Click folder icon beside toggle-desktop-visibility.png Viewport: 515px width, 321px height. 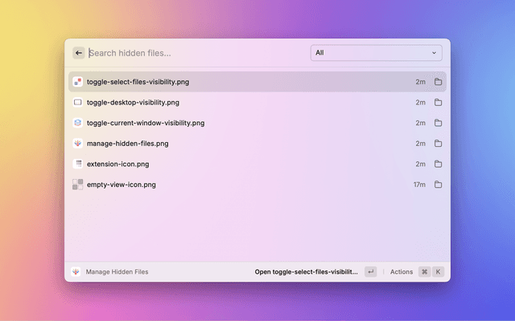coord(439,103)
